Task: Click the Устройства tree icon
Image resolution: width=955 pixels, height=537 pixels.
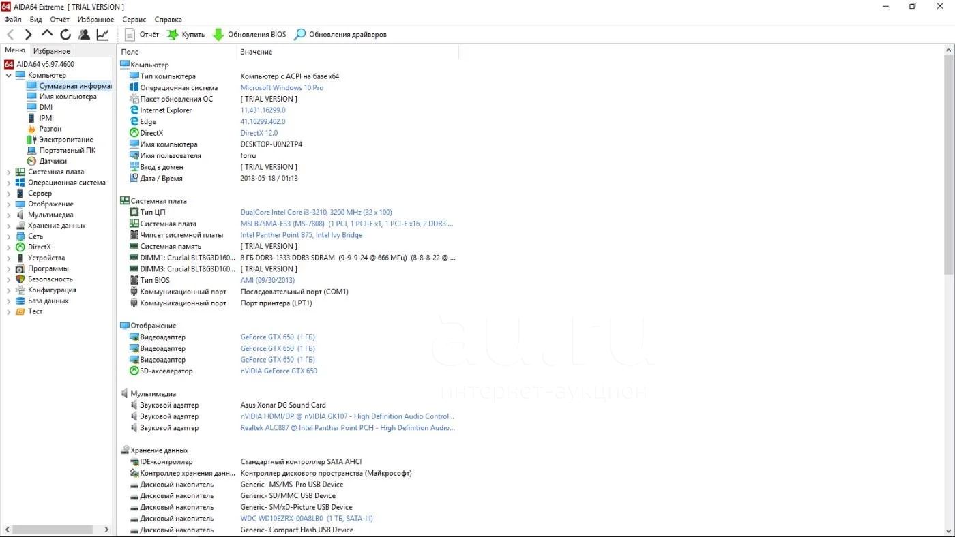Action: tap(20, 258)
